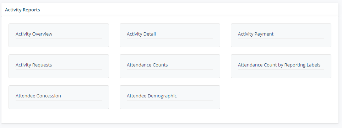
Task: Click the Attendee Concession label text
Action: pyautogui.click(x=38, y=96)
